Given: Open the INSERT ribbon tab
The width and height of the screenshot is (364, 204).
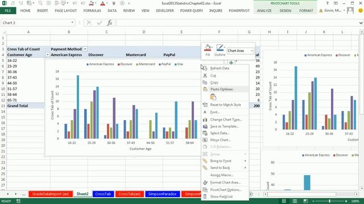Looking at the screenshot, I should click(42, 11).
